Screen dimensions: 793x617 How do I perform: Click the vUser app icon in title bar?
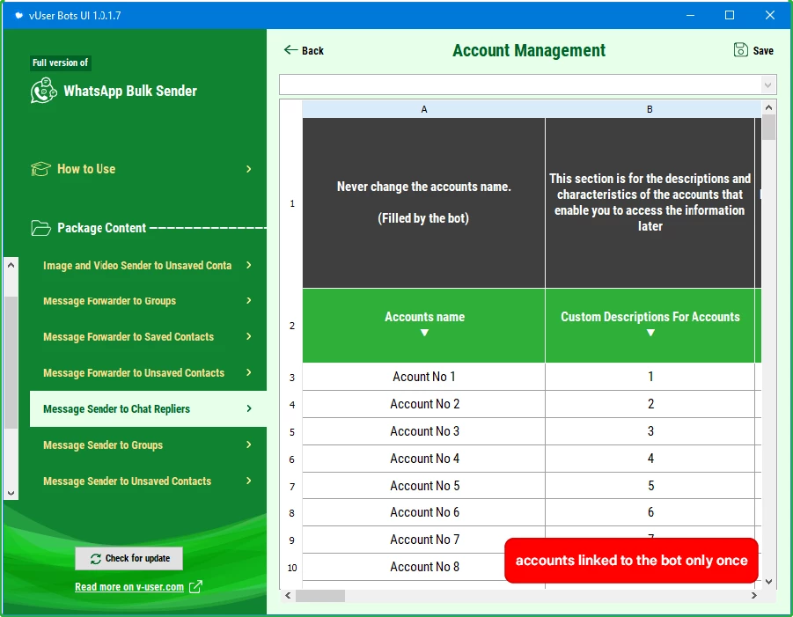(18, 15)
